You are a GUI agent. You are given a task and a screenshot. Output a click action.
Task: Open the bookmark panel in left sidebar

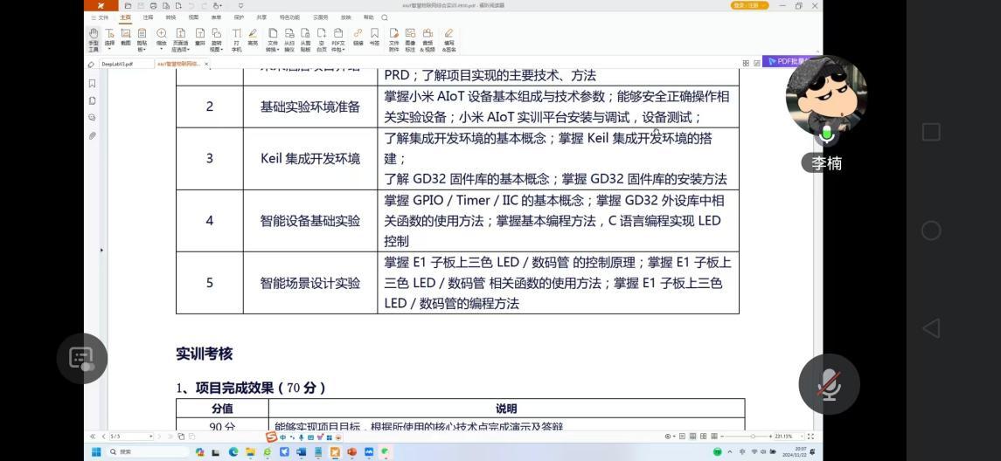[x=92, y=84]
